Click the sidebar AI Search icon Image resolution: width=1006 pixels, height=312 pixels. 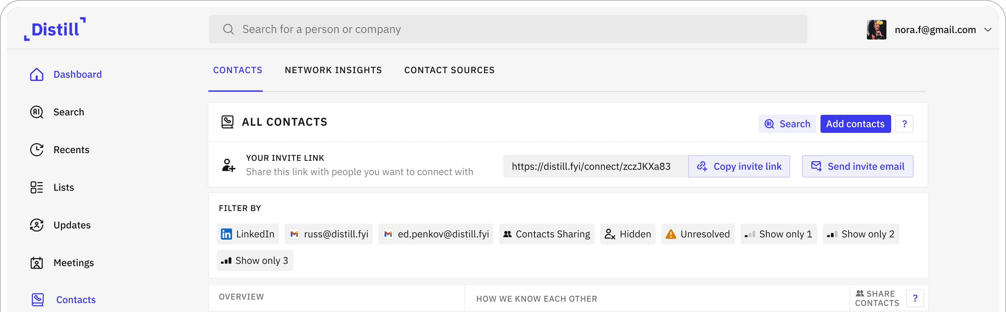[x=37, y=112]
